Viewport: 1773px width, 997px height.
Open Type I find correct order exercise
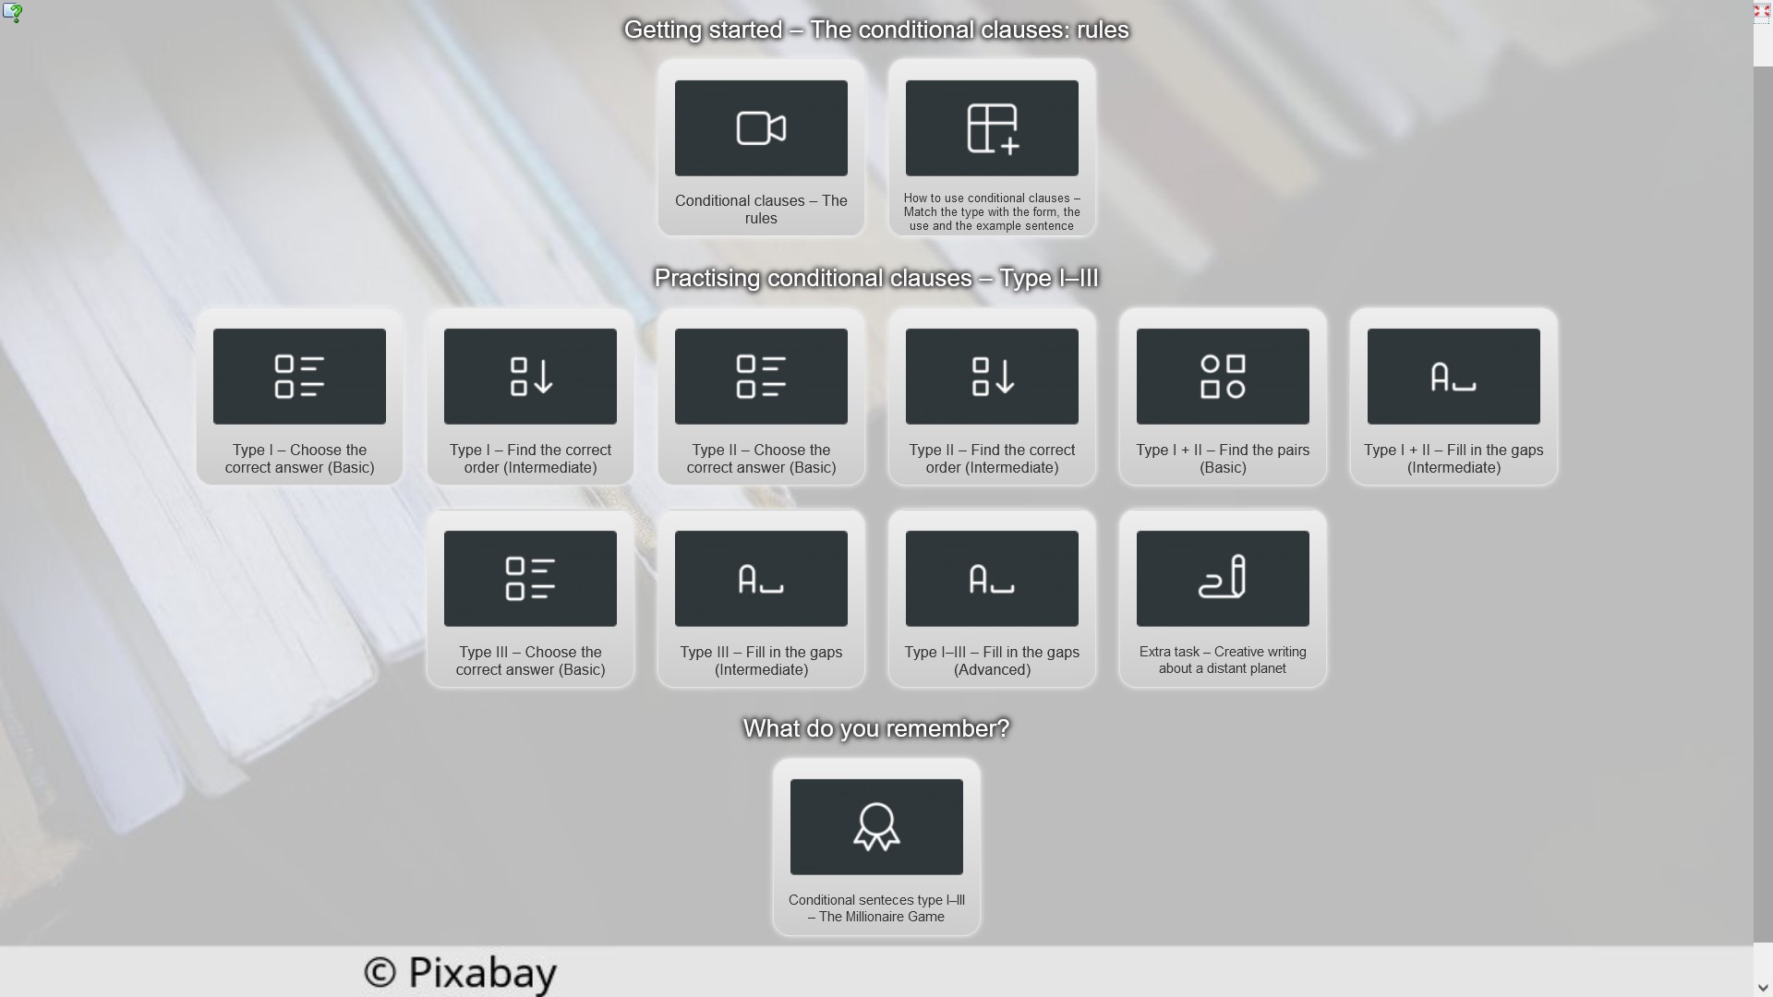click(x=530, y=396)
